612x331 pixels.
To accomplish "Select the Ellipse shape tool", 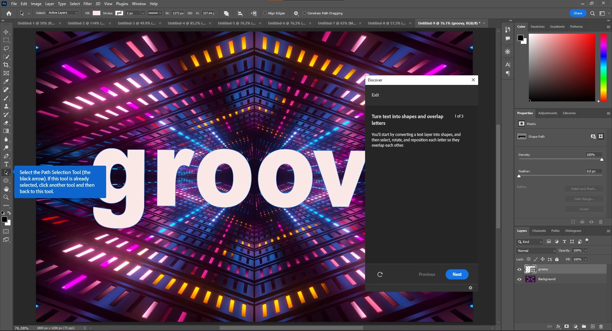I will point(6,181).
